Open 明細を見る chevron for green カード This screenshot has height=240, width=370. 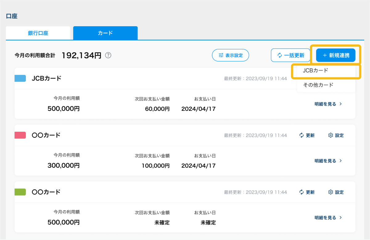point(341,217)
